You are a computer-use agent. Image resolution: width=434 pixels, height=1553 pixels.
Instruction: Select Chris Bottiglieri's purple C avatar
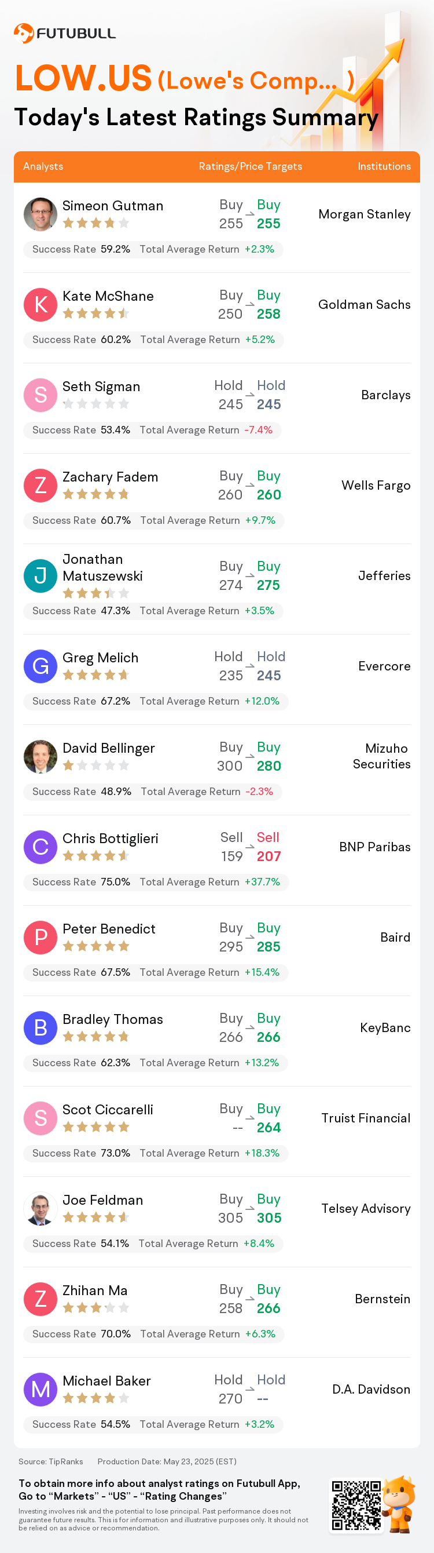point(41,847)
